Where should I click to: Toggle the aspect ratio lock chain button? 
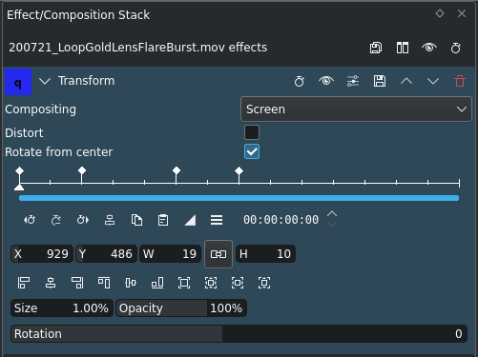(x=218, y=254)
